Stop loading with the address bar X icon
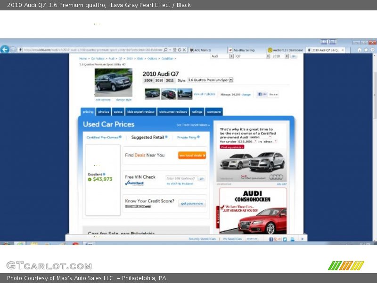Viewport: 377px width, 283px height. point(184,50)
